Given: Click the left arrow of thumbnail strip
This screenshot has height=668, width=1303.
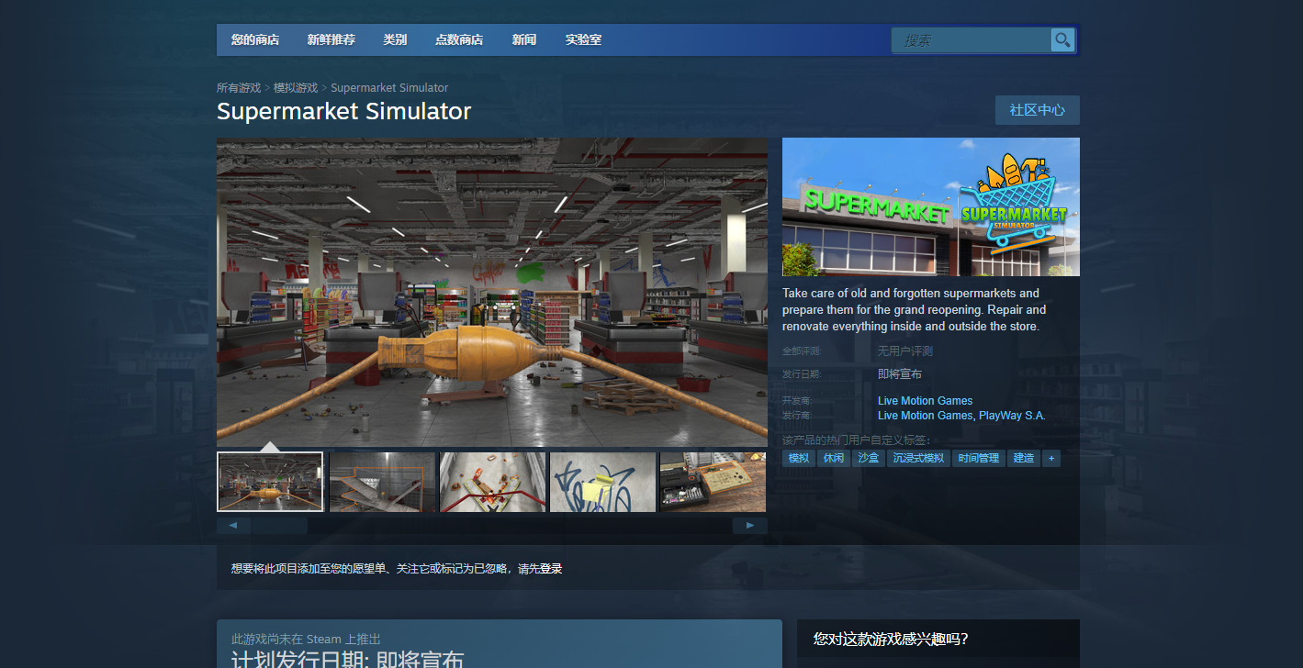Looking at the screenshot, I should pos(233,526).
